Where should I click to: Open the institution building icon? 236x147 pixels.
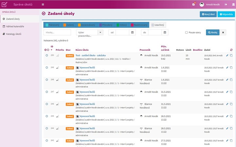(233, 5)
